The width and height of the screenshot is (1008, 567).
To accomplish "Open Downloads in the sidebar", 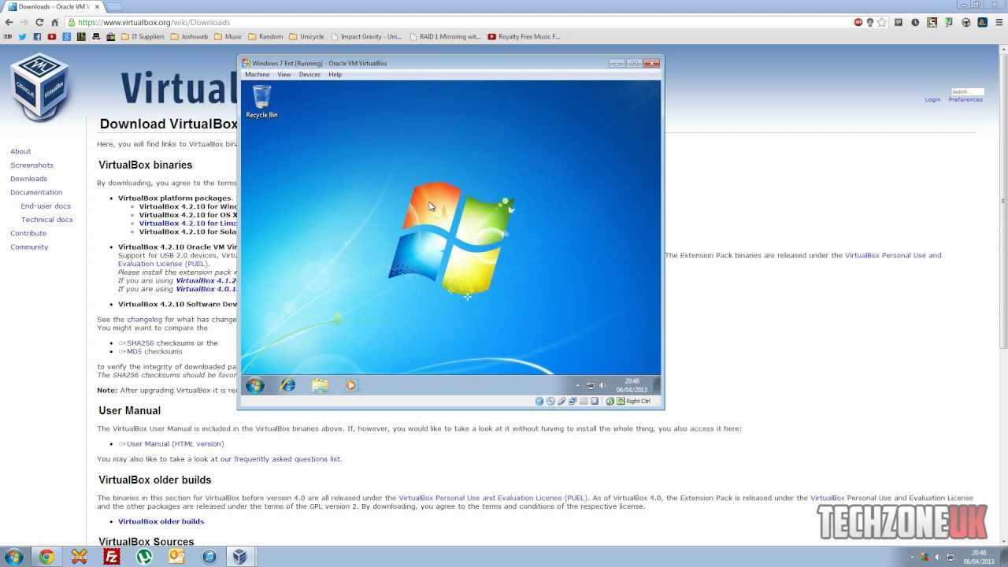I will click(x=28, y=179).
